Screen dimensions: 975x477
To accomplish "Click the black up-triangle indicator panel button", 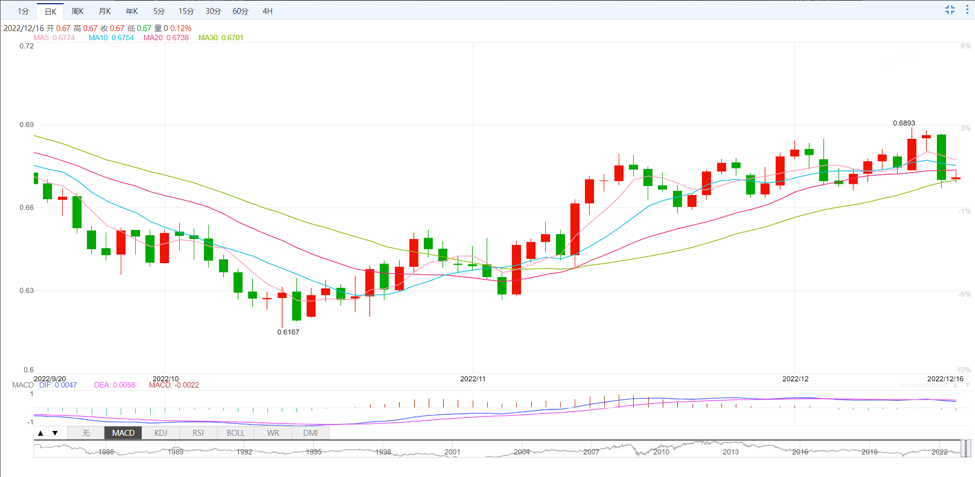I will point(41,433).
